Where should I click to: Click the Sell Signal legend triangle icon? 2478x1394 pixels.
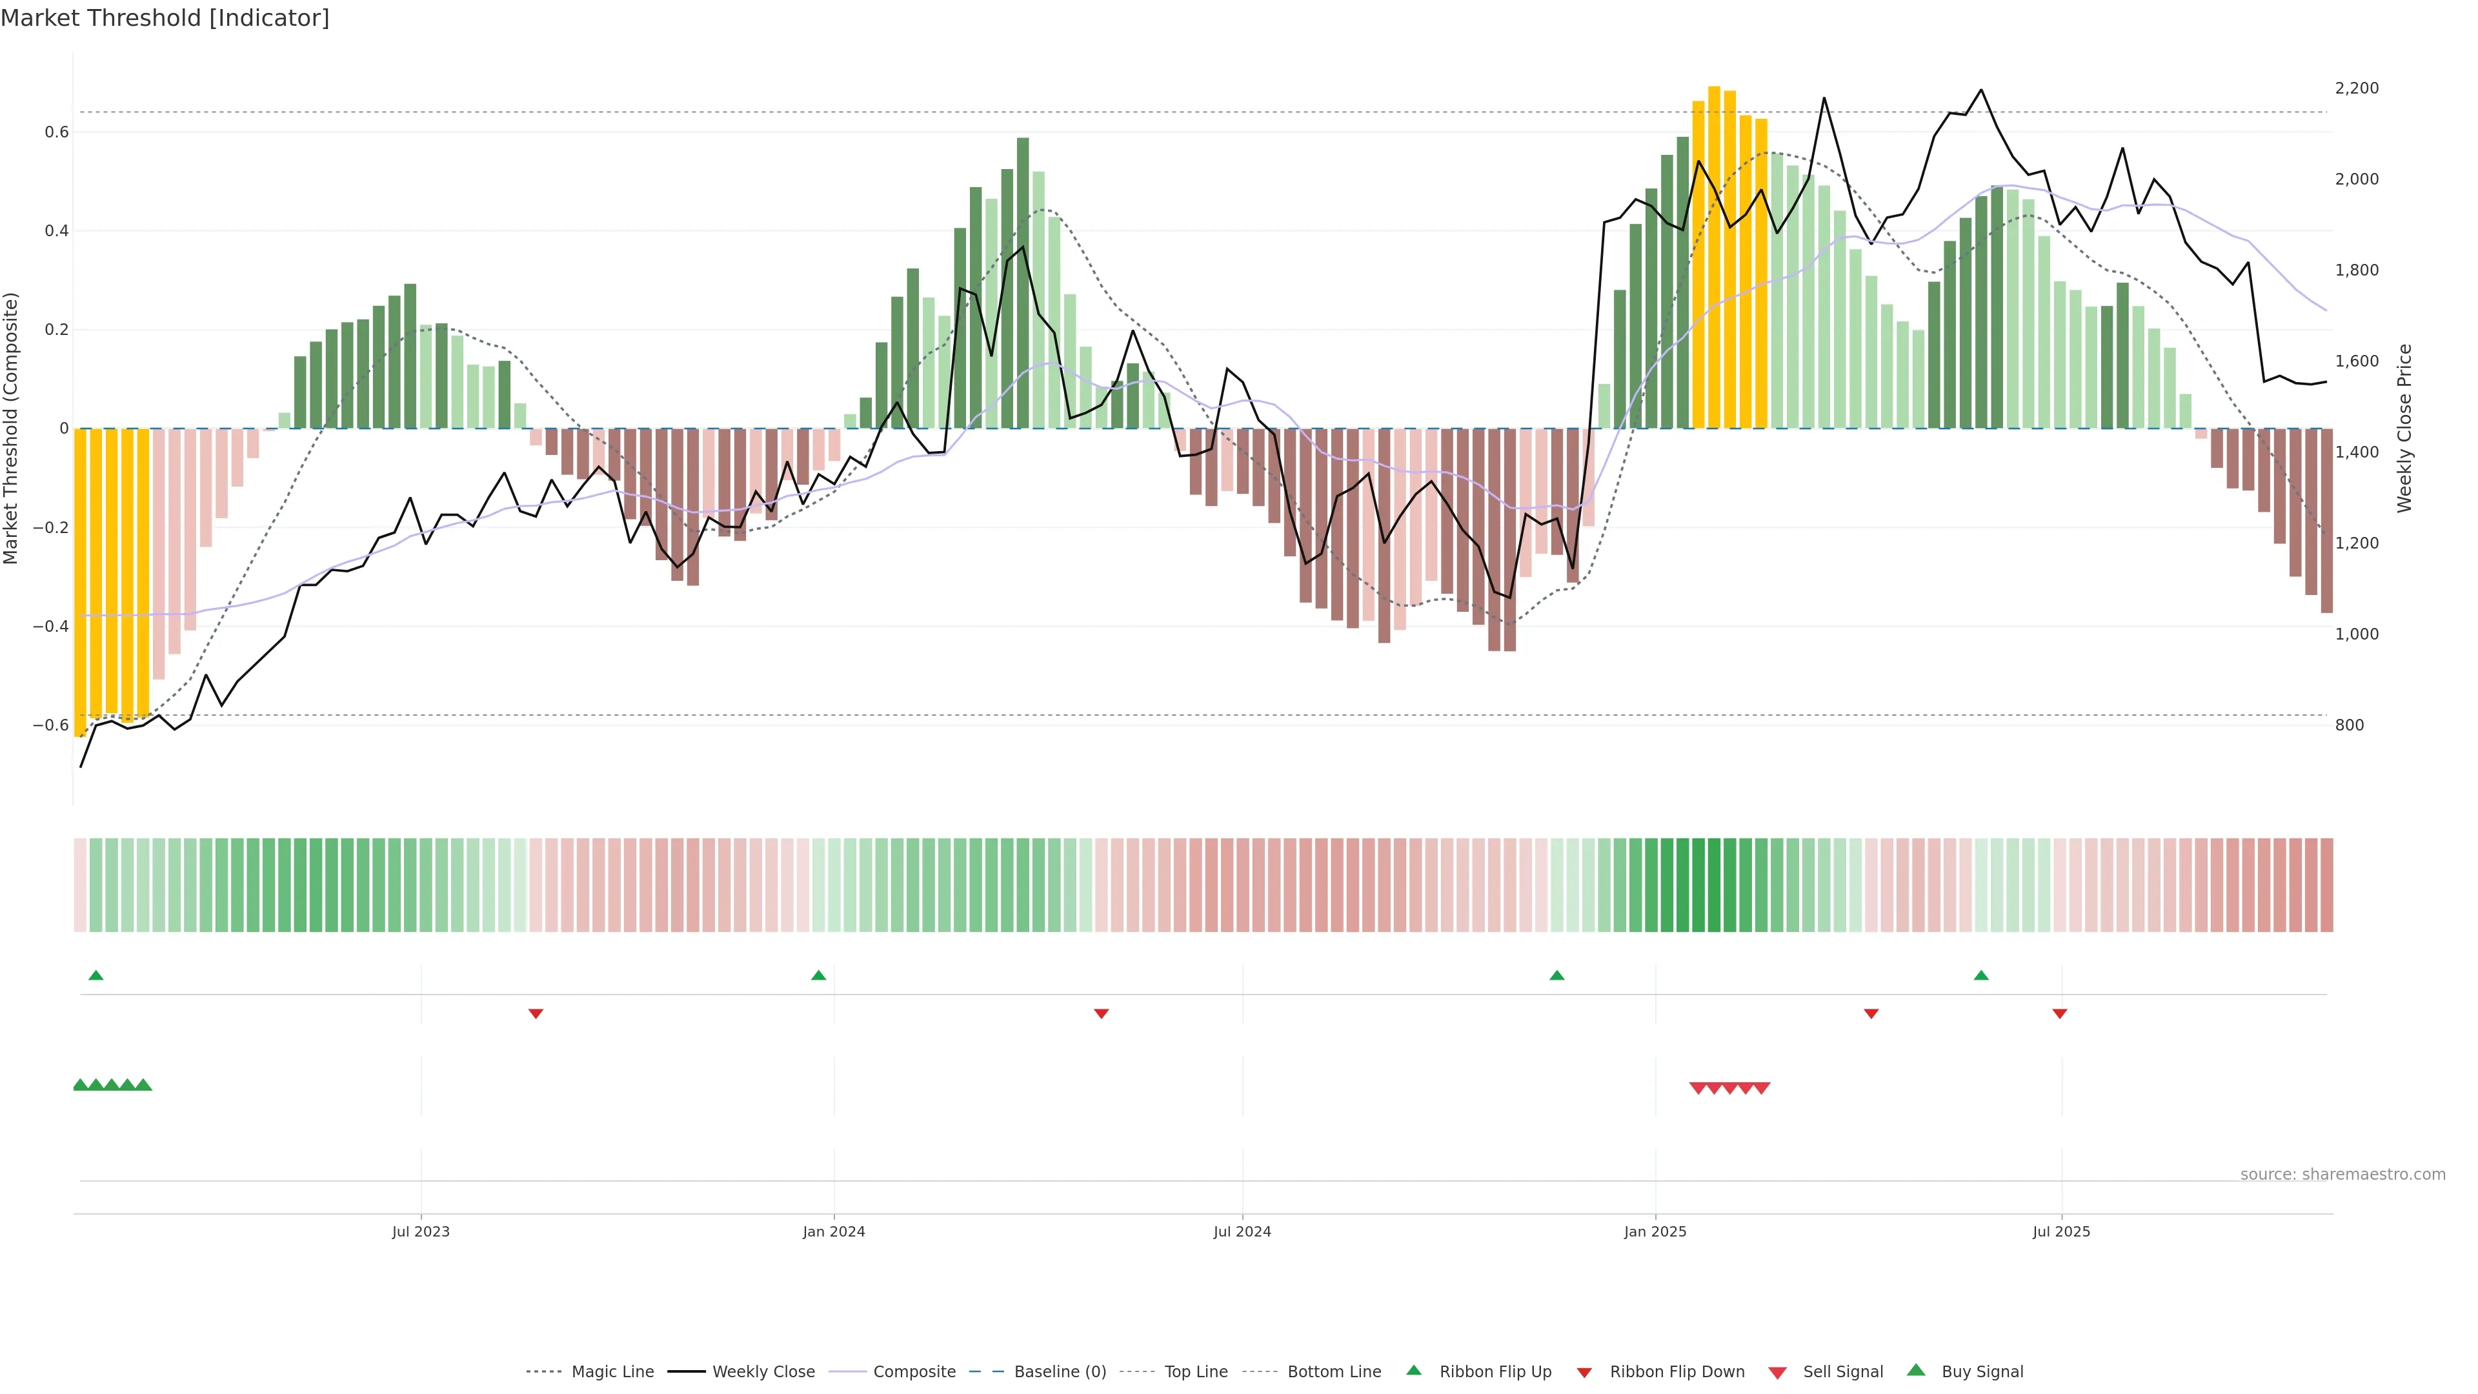click(1778, 1373)
